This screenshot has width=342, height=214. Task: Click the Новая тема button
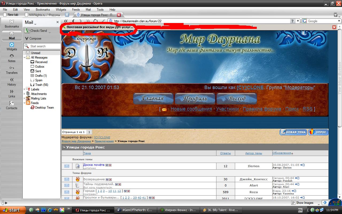293,132
